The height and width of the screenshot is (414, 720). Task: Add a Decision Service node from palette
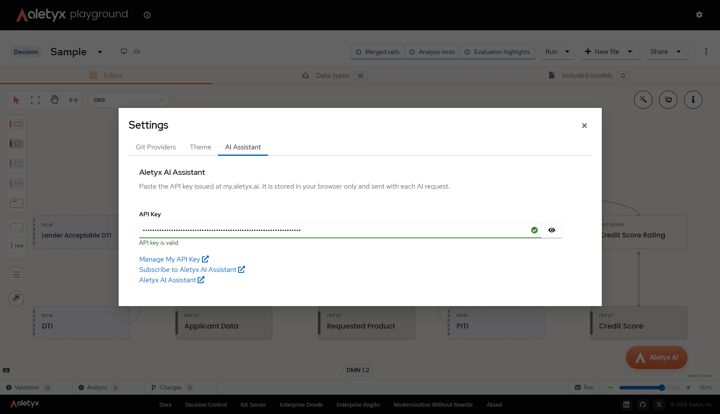click(16, 203)
